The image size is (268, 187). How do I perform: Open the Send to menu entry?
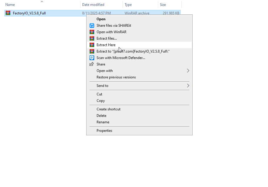[140, 86]
